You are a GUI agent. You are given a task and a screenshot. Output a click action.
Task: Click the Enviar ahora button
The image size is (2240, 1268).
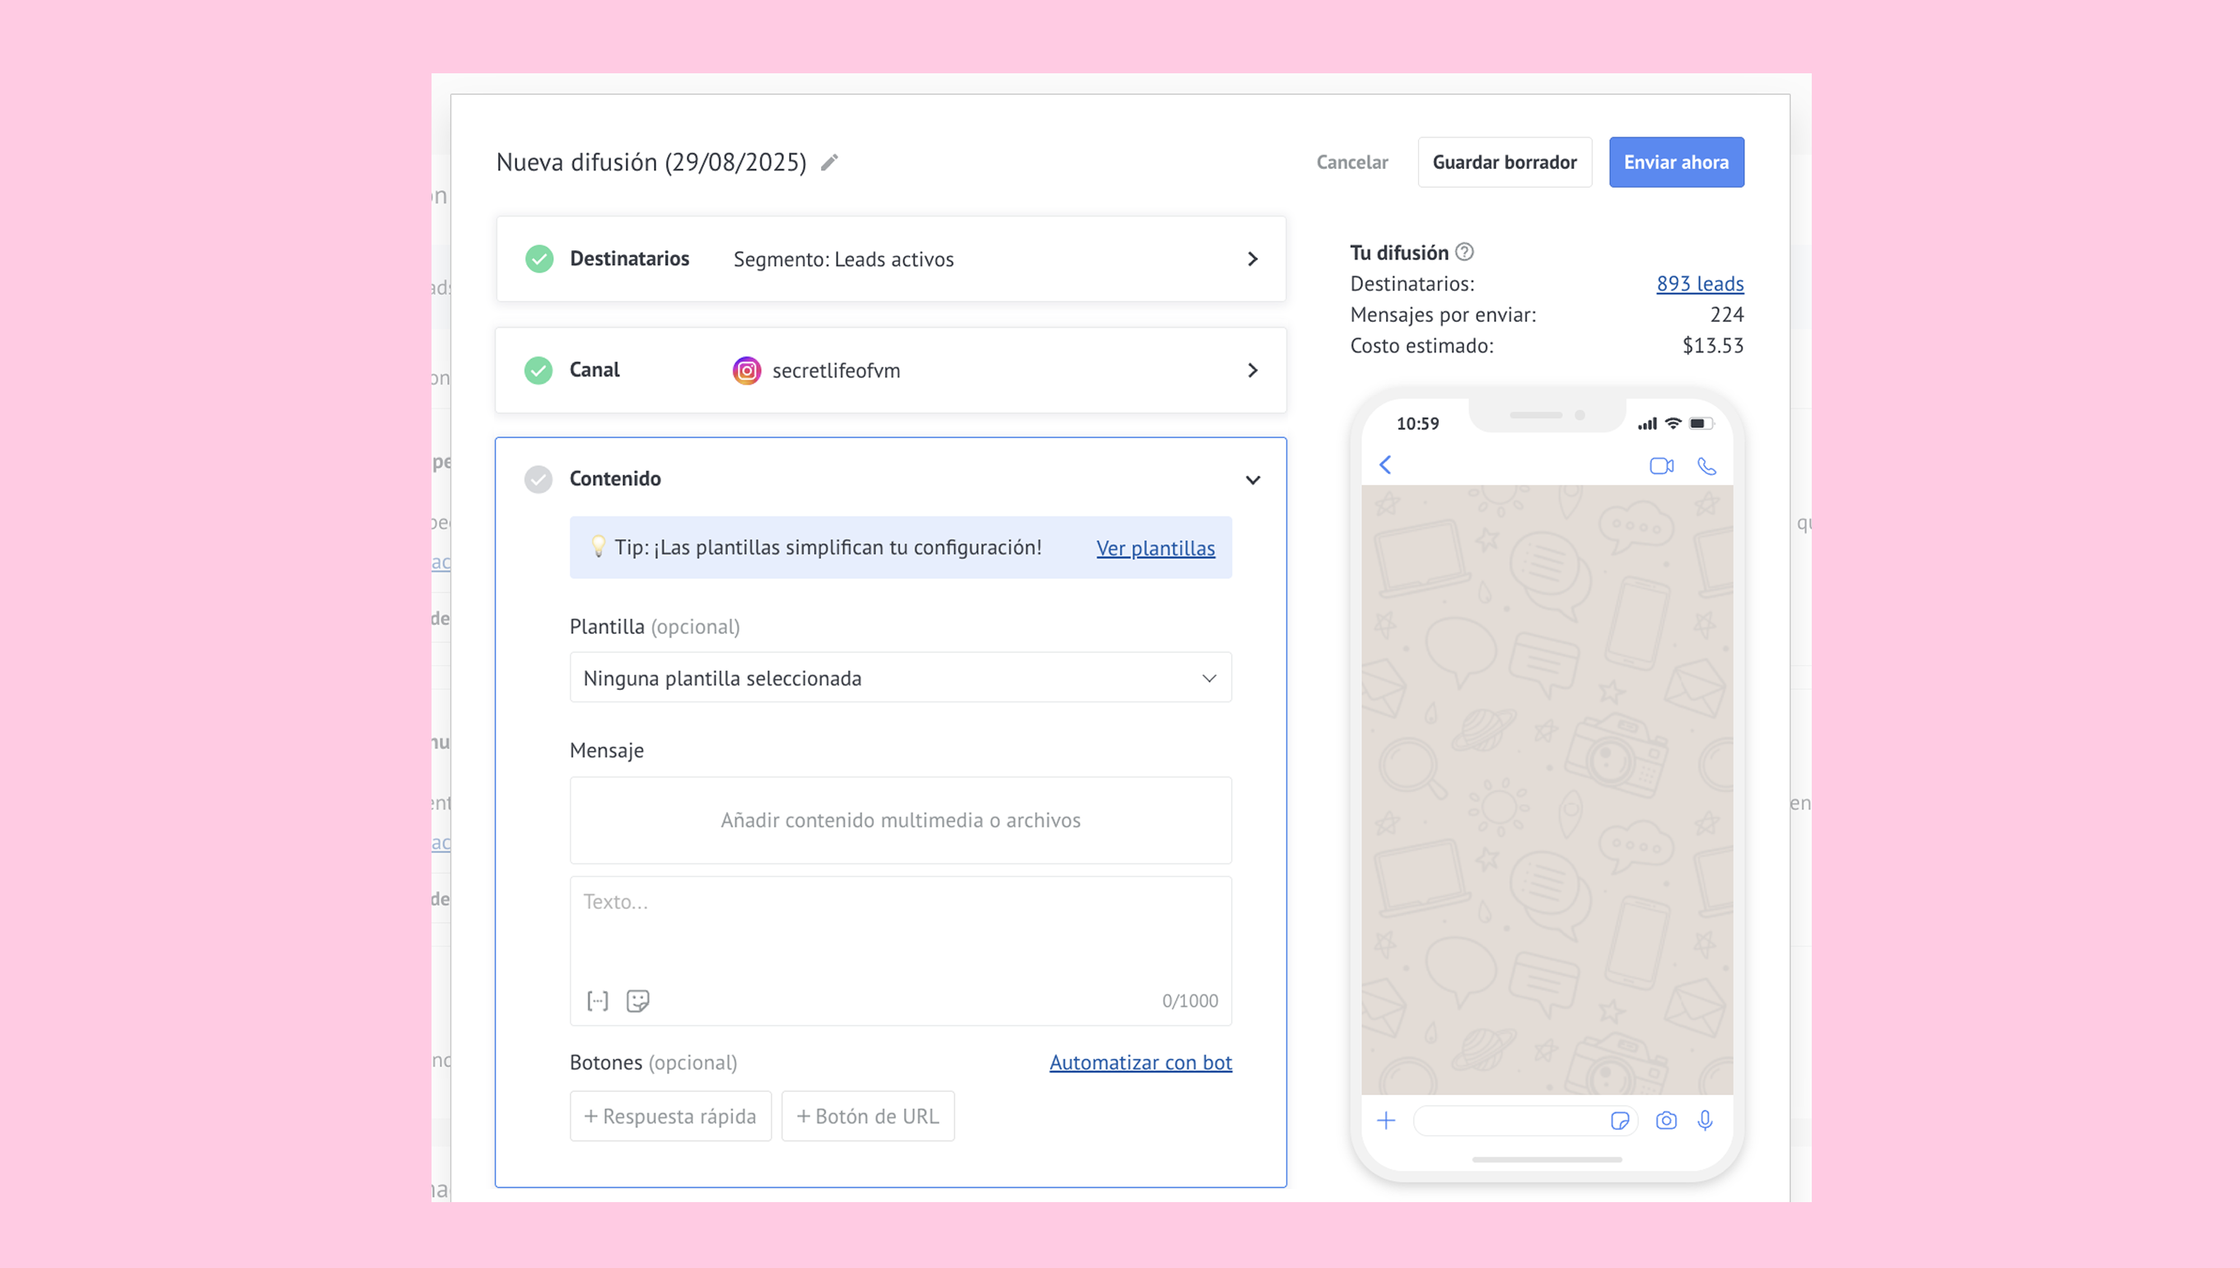(1676, 162)
